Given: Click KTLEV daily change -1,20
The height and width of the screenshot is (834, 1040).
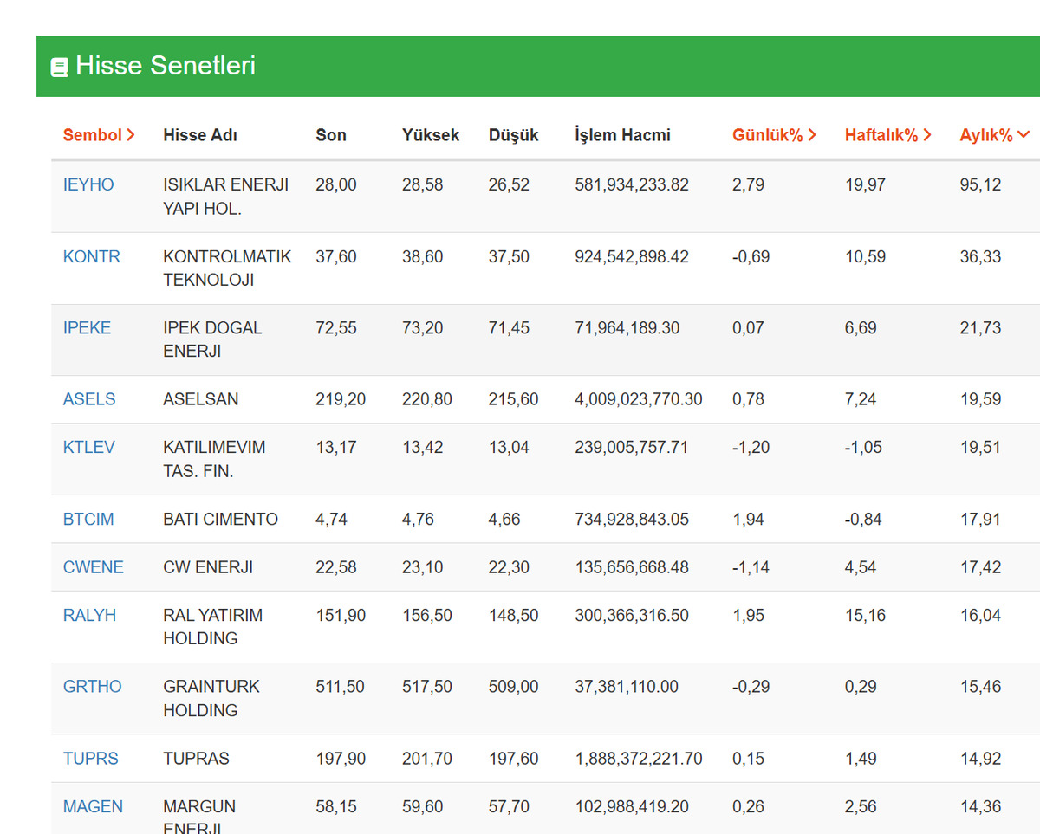Looking at the screenshot, I should [751, 448].
